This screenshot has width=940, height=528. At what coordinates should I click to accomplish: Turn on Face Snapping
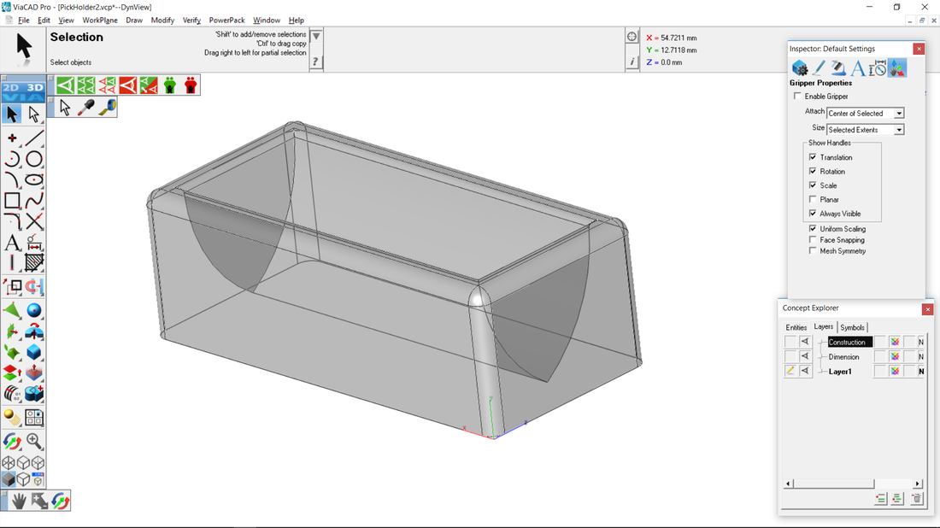coord(813,240)
